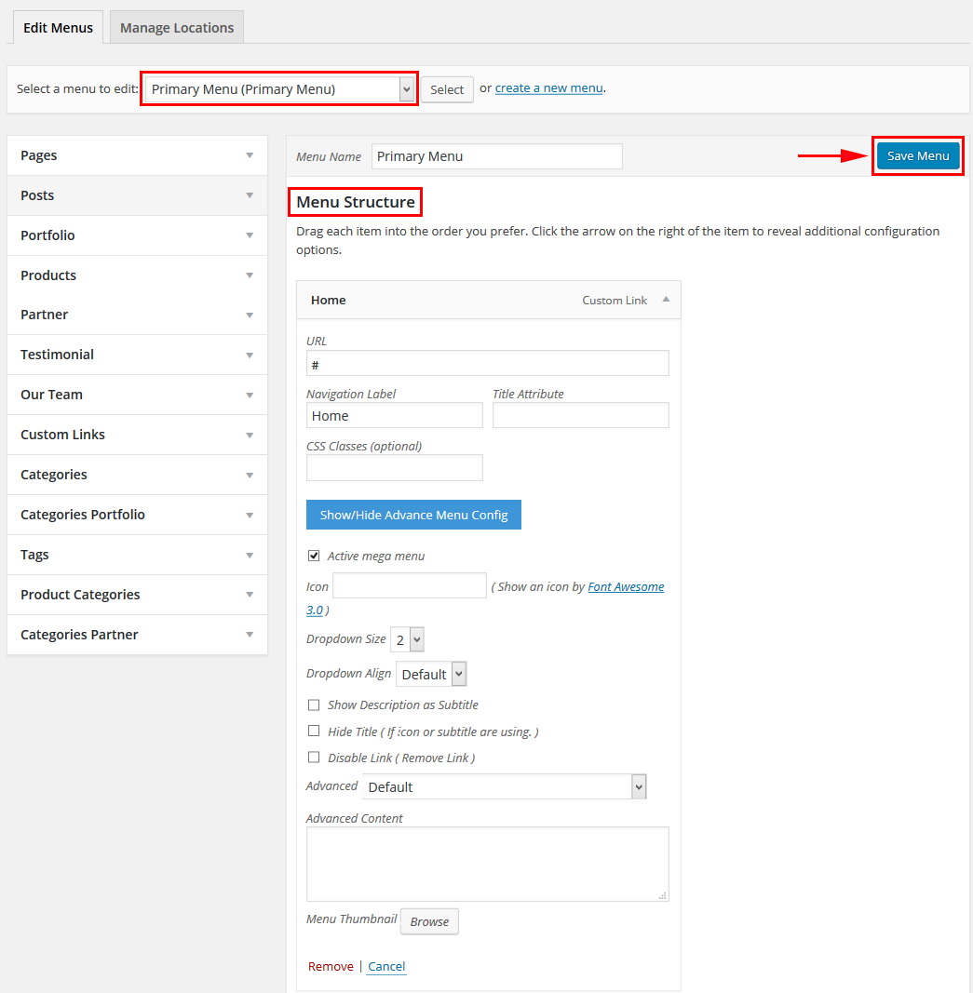Open the select a menu to edit dropdown
This screenshot has height=993, width=973.
click(279, 89)
